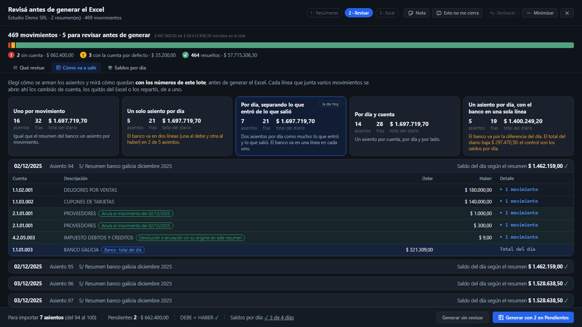Click the speech bubble icon in 'Esto no me cierra'
Image resolution: width=582 pixels, height=327 pixels.
coord(439,13)
